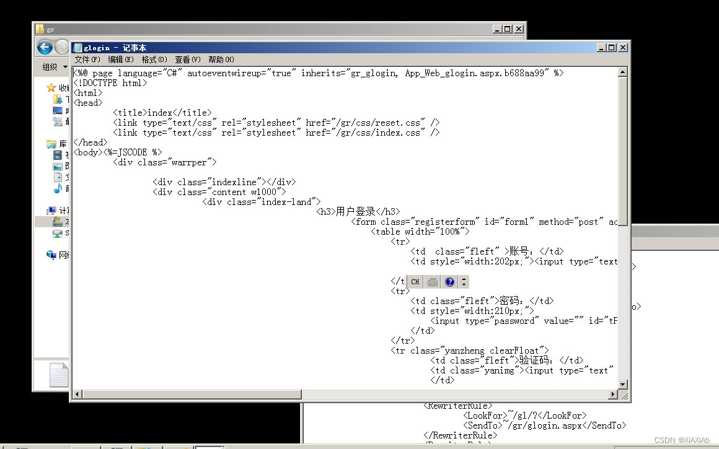This screenshot has width=719, height=449.
Task: Click the gr folder icon in Explorer title bar
Action: pos(40,29)
